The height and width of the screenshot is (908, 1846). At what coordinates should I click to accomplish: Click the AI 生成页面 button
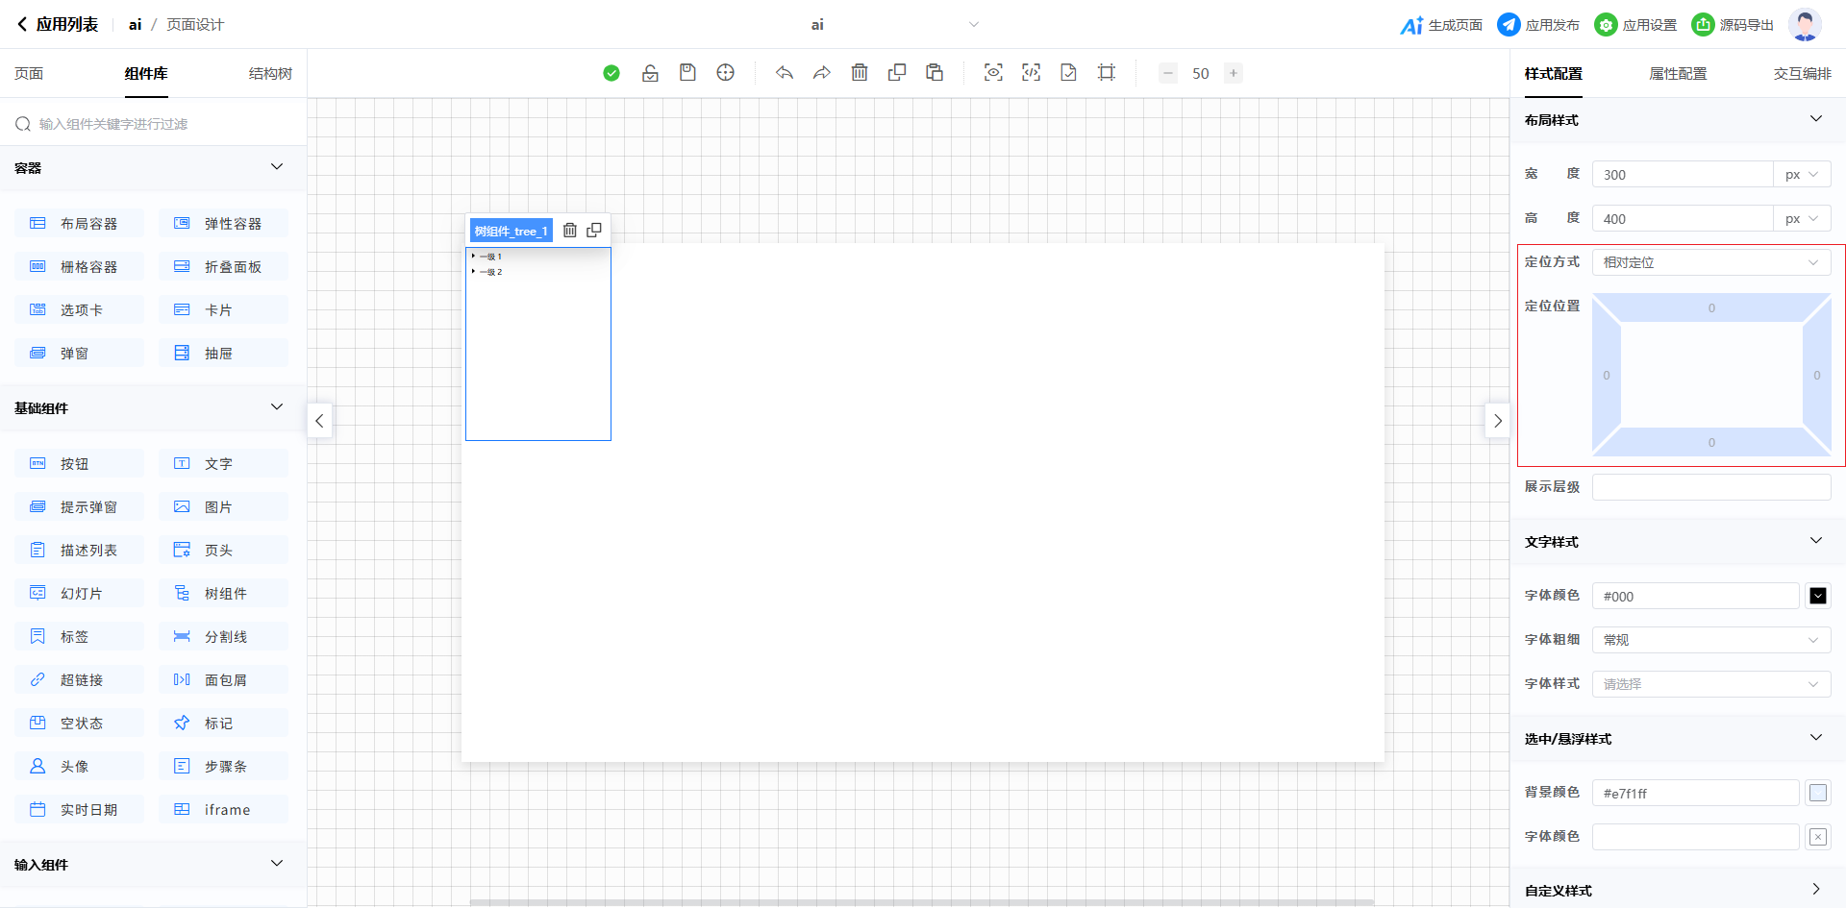(1441, 25)
